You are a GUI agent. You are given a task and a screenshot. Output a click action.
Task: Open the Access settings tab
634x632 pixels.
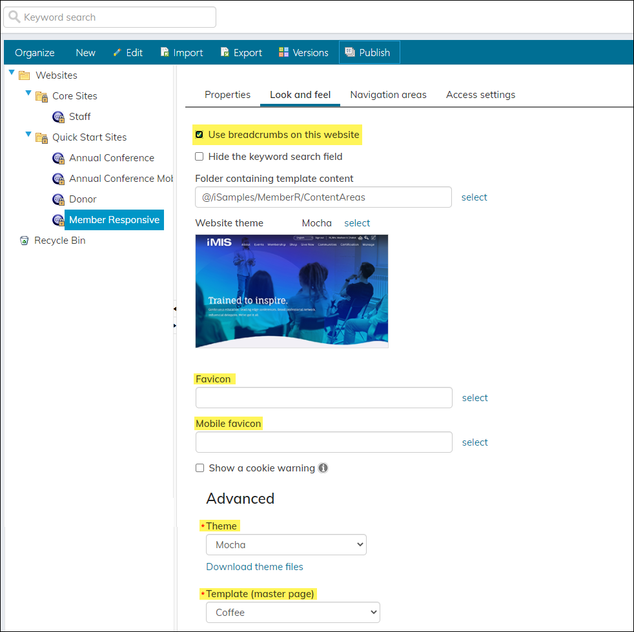click(x=480, y=95)
